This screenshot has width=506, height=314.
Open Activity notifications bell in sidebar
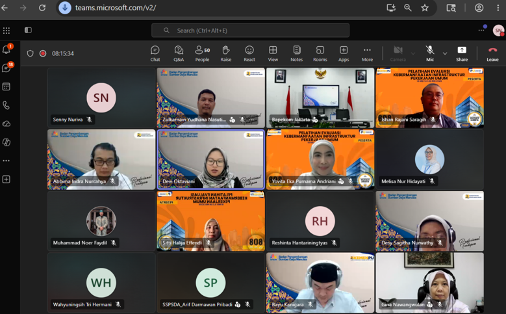[6, 49]
